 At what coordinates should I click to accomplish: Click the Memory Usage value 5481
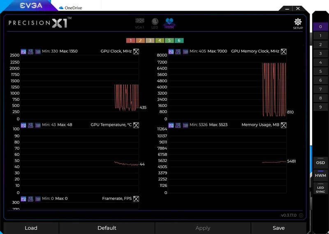[291, 161]
